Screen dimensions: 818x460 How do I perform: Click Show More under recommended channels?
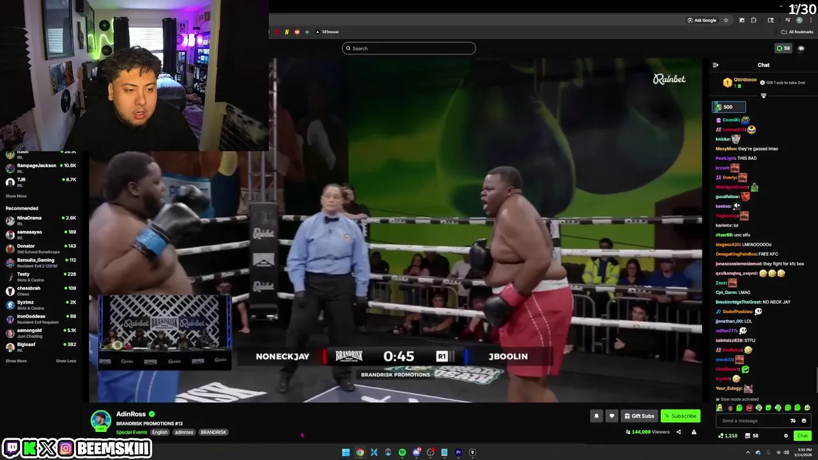coord(16,361)
